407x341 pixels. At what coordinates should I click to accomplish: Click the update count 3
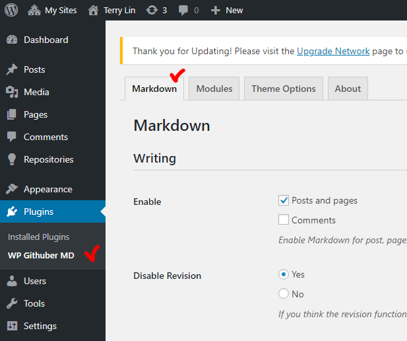164,11
